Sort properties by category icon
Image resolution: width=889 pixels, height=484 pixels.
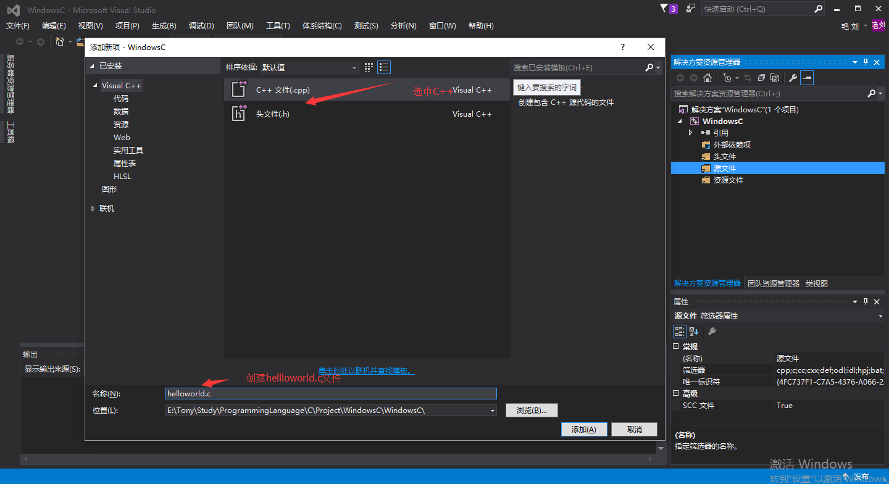pos(680,332)
